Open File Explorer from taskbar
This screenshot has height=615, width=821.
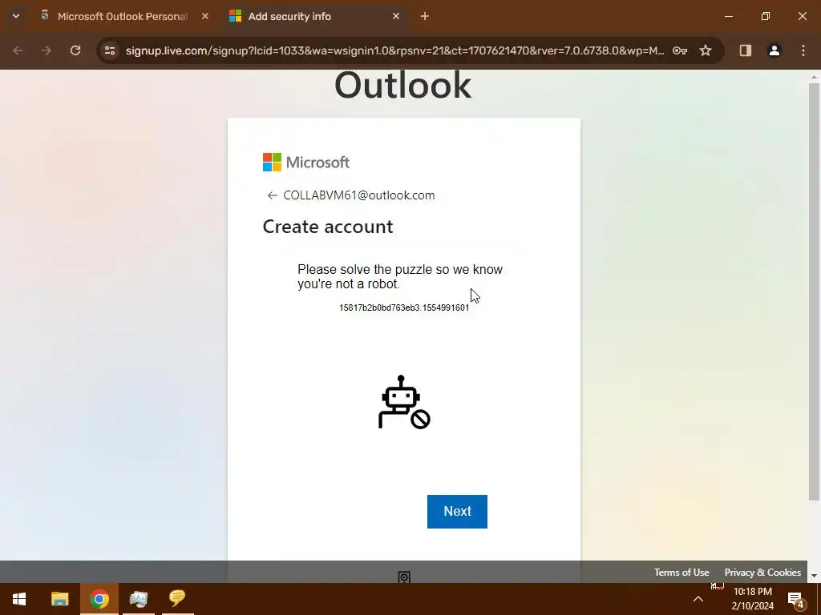(x=59, y=599)
